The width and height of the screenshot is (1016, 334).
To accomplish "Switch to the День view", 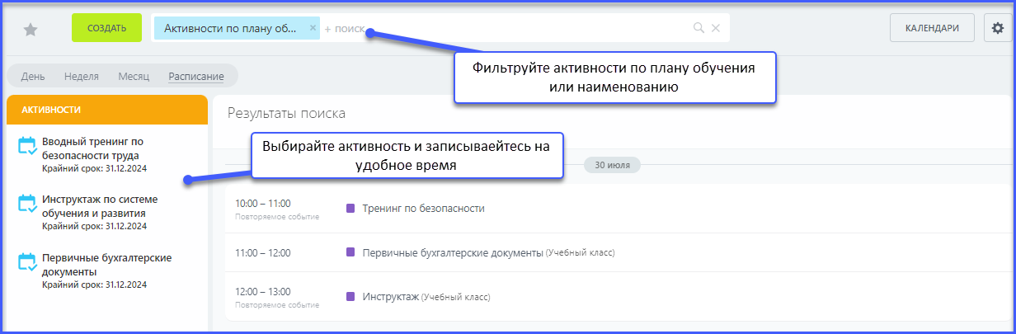I will 33,77.
